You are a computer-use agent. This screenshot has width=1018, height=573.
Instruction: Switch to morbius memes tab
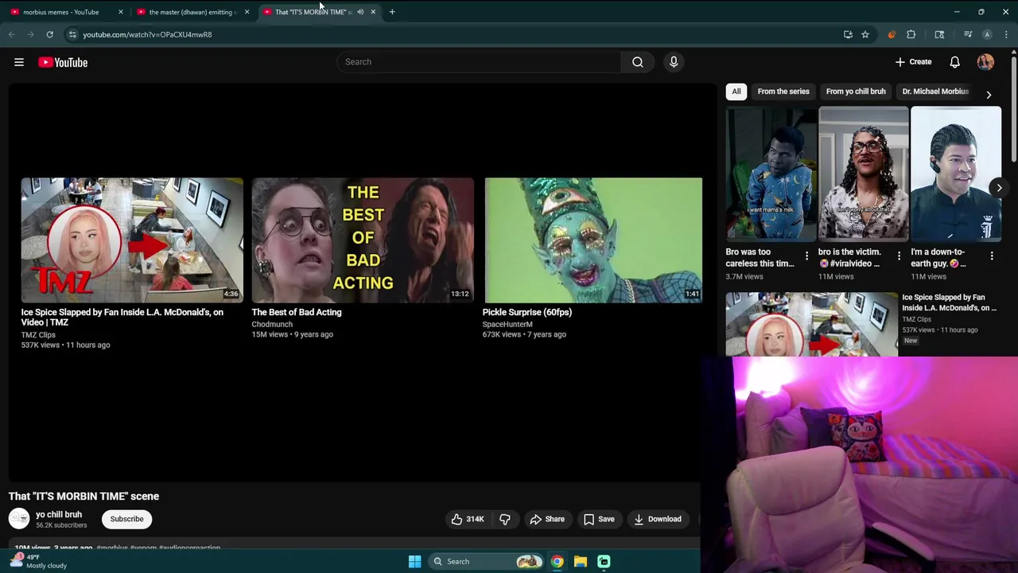click(60, 12)
